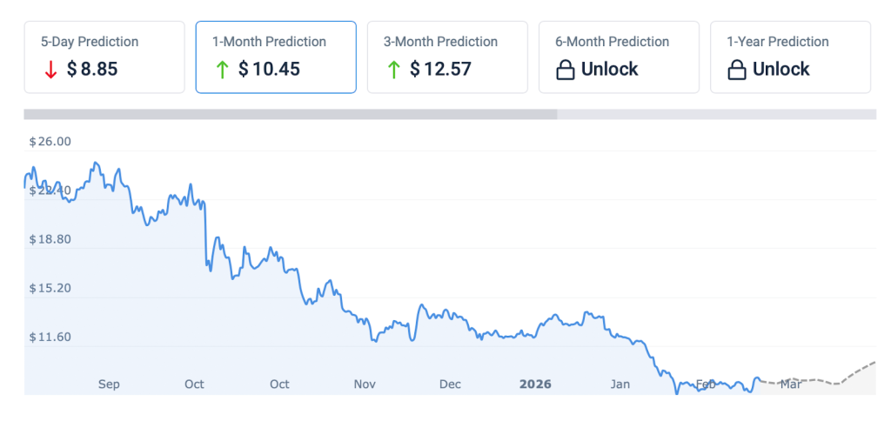Click the red down arrow beside $8.85
Screen dimensions: 891x421
coord(50,70)
